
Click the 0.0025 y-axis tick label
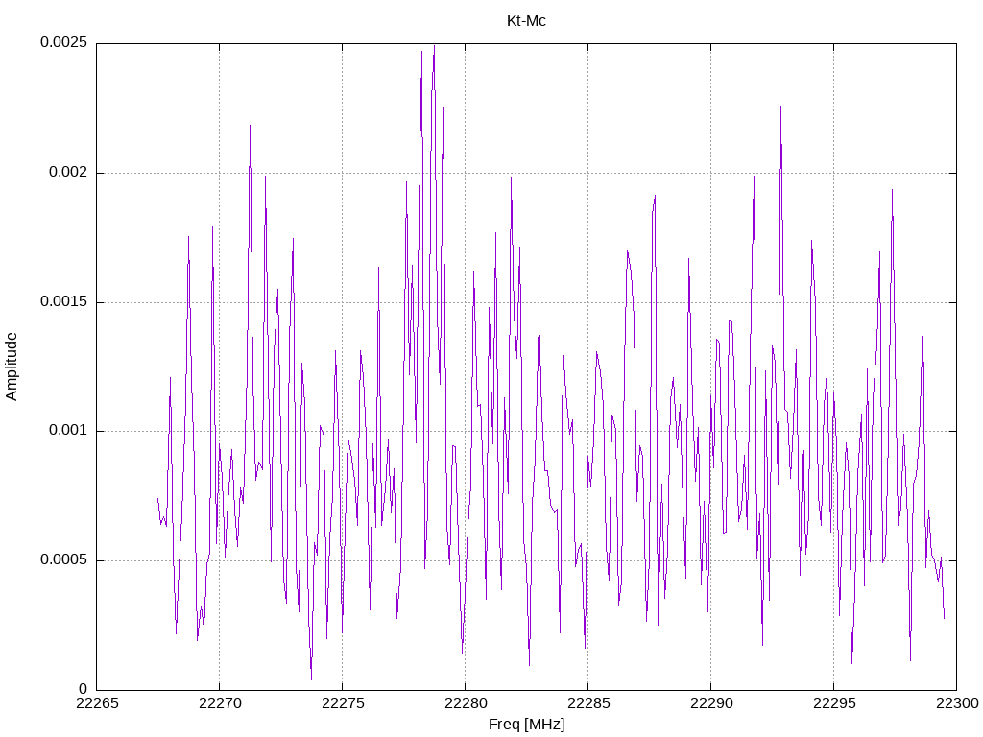click(64, 42)
